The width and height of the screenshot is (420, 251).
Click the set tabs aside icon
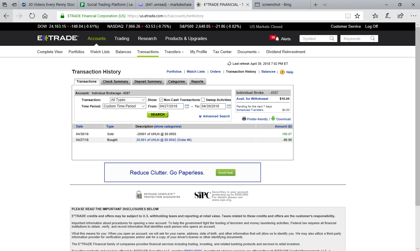point(14,5)
